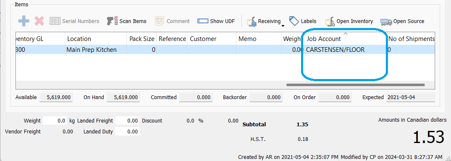The image size is (451, 161).
Task: Click the On Order quantity field
Action: pos(335,97)
